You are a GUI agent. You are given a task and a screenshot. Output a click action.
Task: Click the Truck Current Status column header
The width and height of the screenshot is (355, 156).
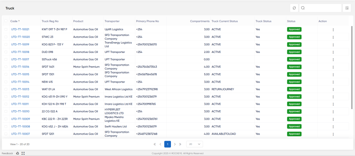coord(225,21)
